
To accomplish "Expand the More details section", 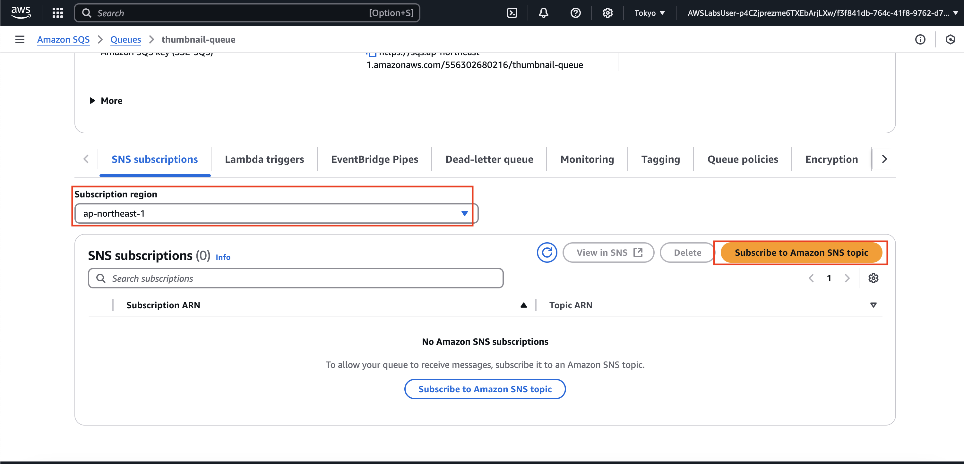I will tap(106, 101).
